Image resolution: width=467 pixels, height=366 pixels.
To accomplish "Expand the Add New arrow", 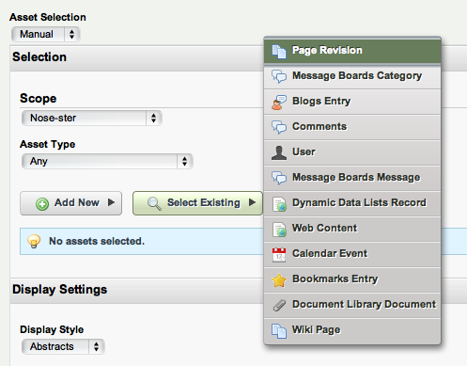I will point(111,202).
